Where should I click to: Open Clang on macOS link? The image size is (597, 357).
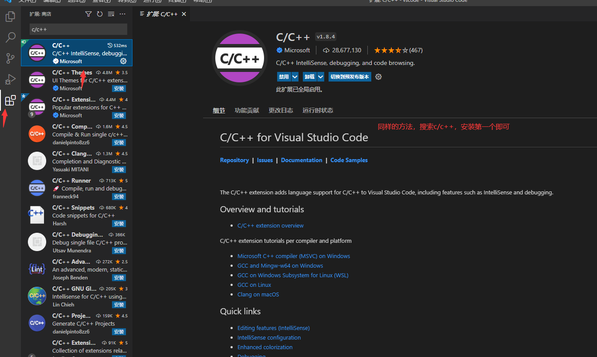(x=258, y=294)
